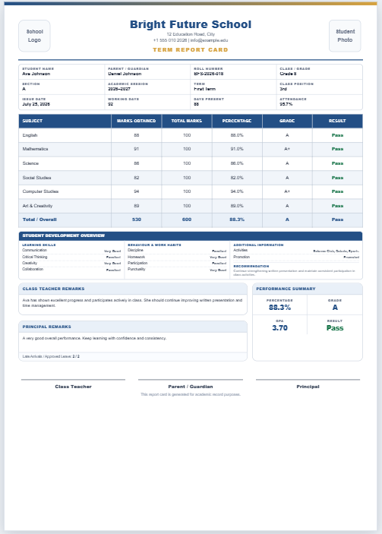The height and width of the screenshot is (534, 382).
Task: Click the MARKS OBTAINED column header
Action: tap(136, 121)
